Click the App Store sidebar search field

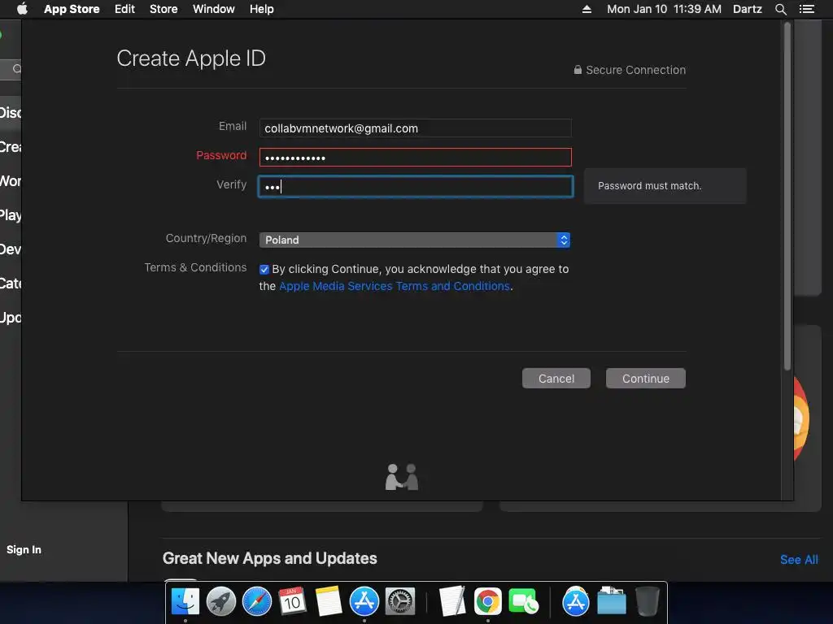(11, 69)
